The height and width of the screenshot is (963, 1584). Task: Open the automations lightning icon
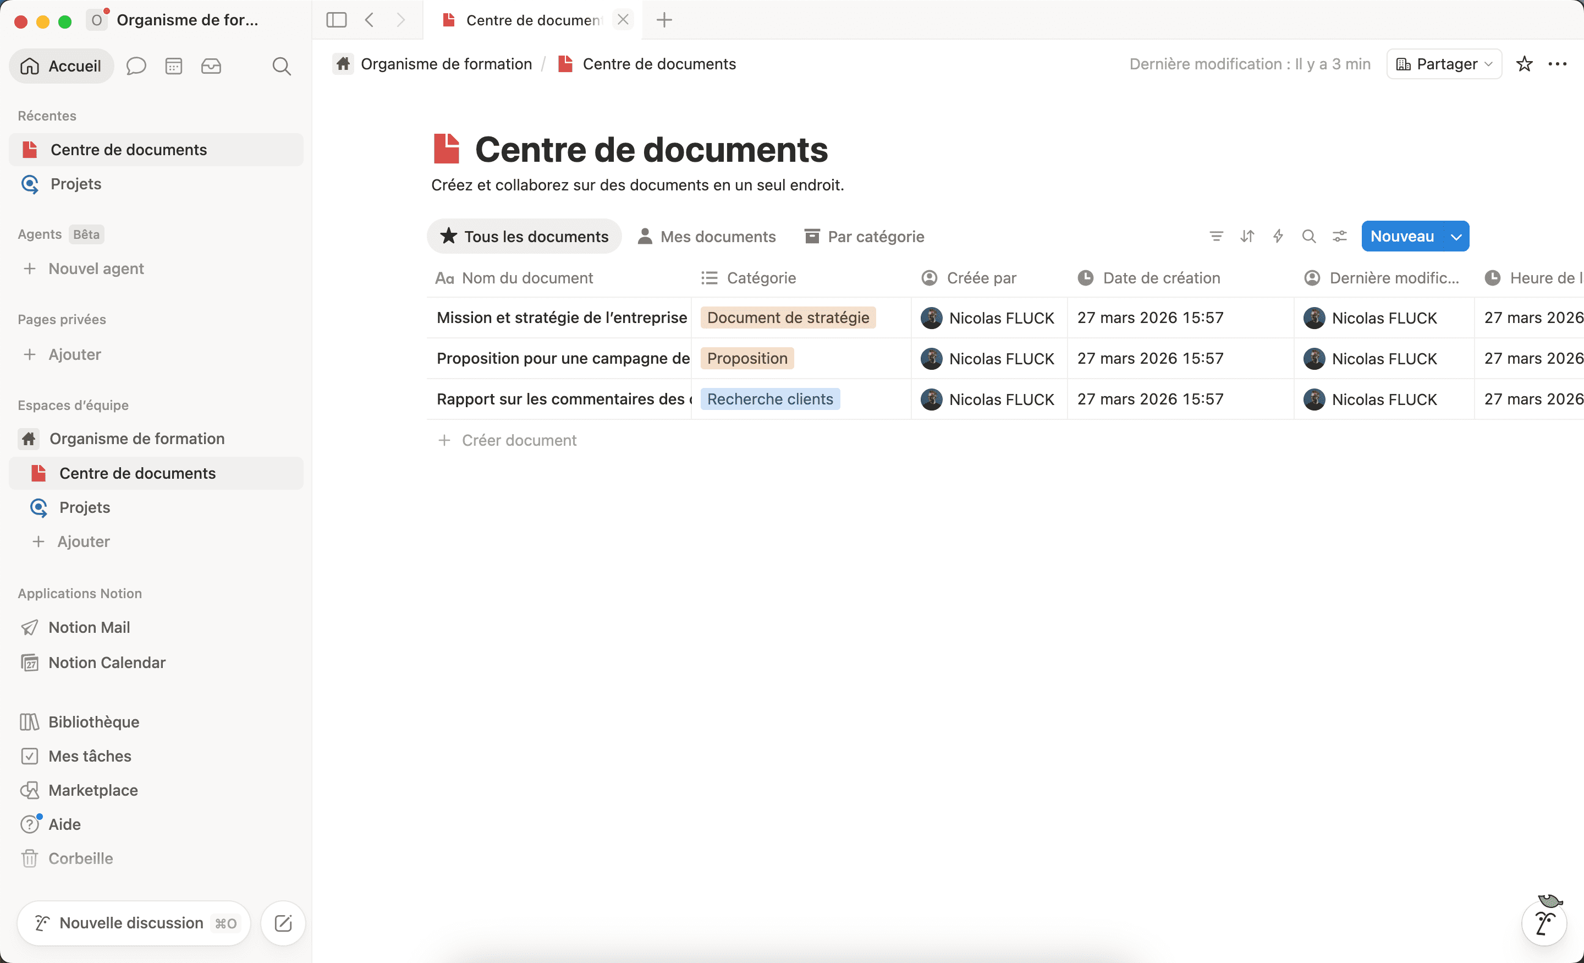click(1277, 236)
